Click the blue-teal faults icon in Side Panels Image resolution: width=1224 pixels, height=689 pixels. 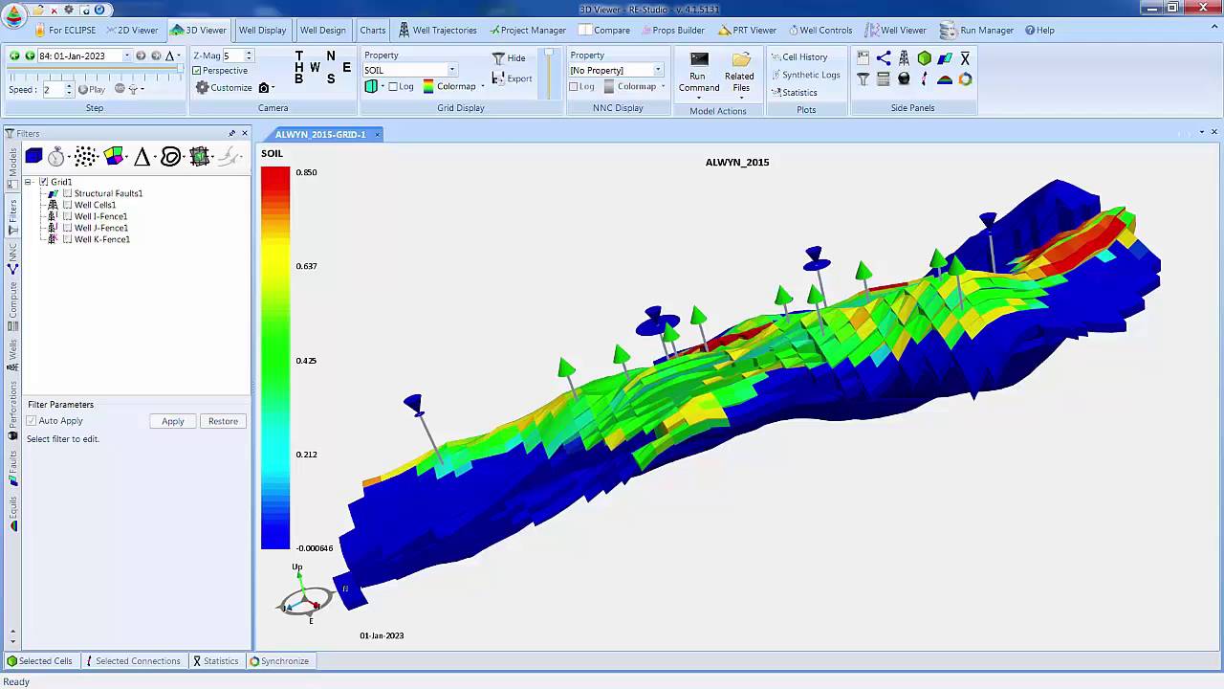(945, 58)
